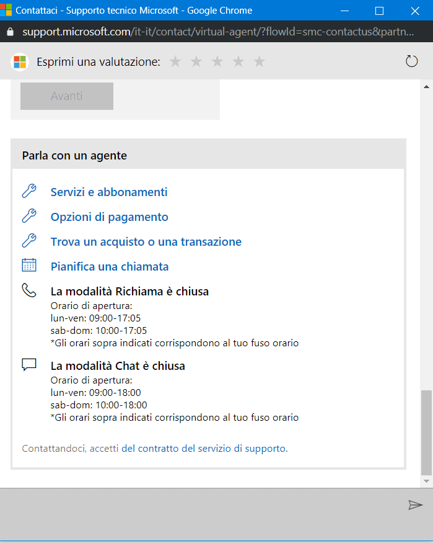The image size is (433, 543).
Task: Rate with the third star
Action: coord(217,61)
